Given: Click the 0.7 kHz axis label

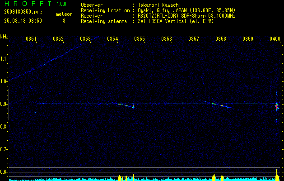Looking at the screenshot, I should point(3,149).
